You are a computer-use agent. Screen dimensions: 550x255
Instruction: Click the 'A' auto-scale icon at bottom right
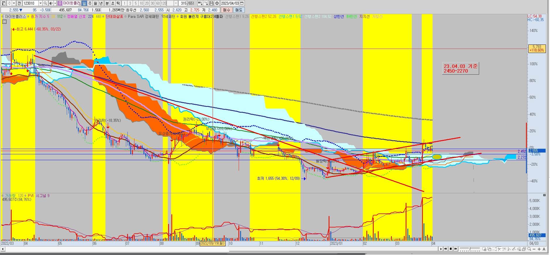point(544,249)
